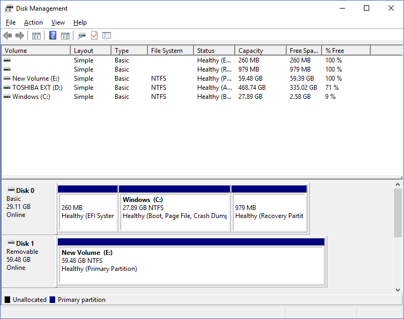Select the TOSHIBA EXT (D:) volume row
This screenshot has height=319, width=404.
[37, 88]
